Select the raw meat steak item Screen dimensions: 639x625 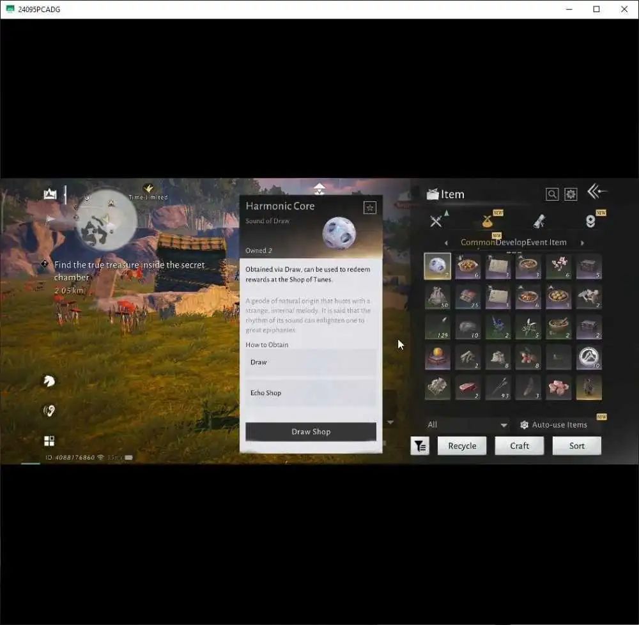[x=468, y=387]
